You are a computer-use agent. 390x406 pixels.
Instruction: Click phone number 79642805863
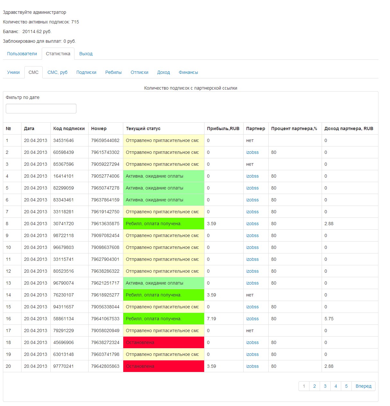tap(105, 366)
